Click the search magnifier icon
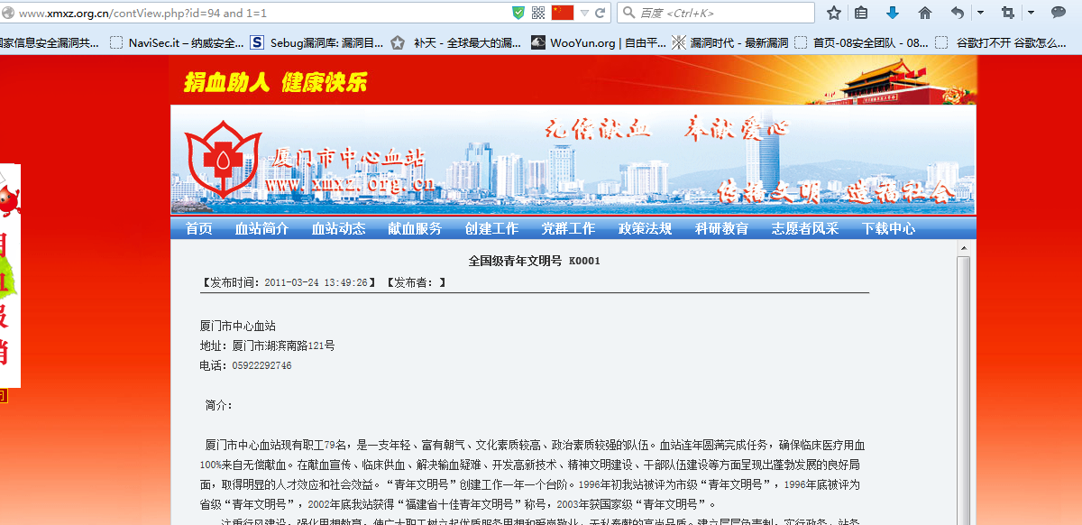This screenshot has width=1082, height=525. tap(628, 14)
